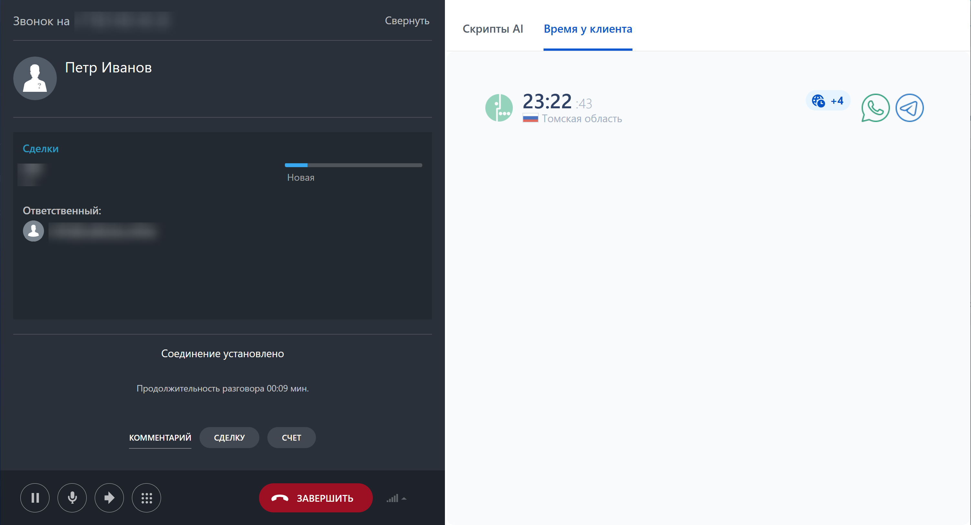Open Telegram chat with the client
The height and width of the screenshot is (525, 971).
pyautogui.click(x=909, y=108)
